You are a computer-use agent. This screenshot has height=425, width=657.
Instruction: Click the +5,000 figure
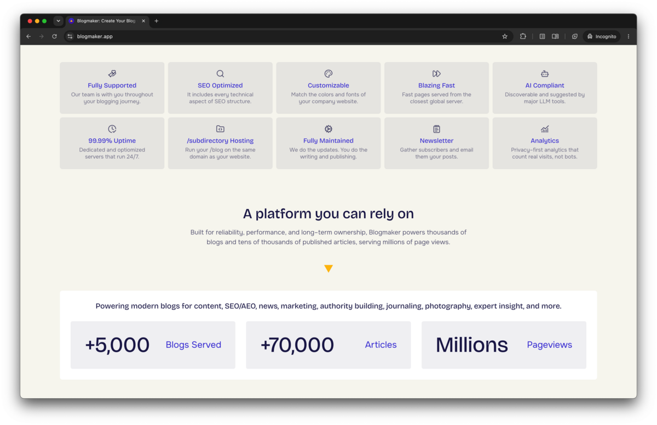117,345
